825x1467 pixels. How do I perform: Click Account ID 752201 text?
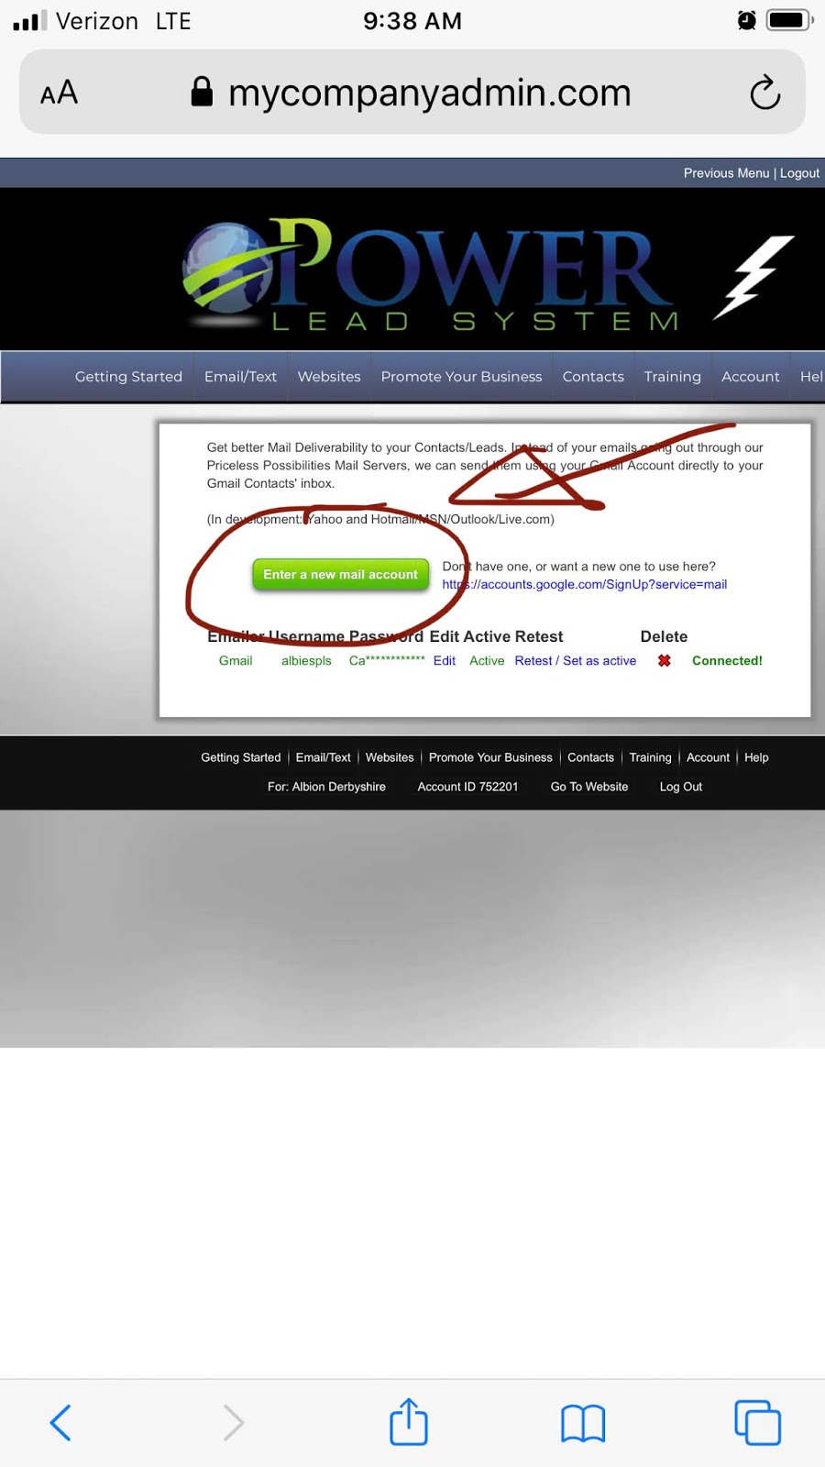tap(467, 787)
